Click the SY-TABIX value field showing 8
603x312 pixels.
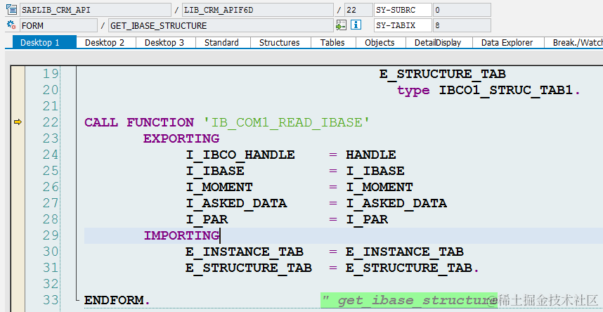pos(462,26)
